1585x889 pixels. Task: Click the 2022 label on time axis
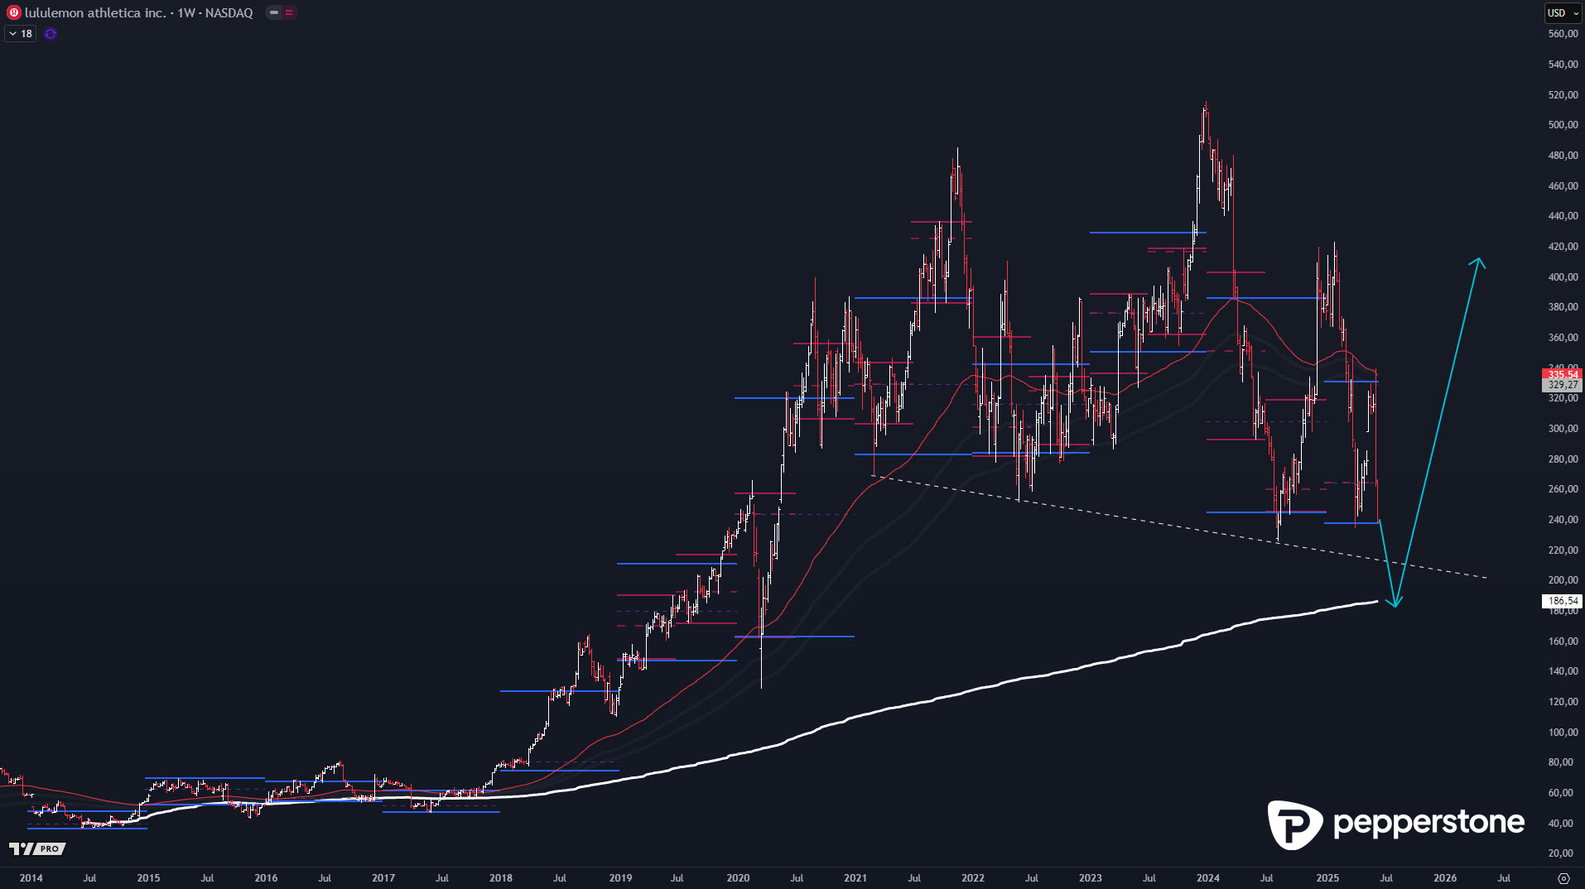[x=973, y=878]
